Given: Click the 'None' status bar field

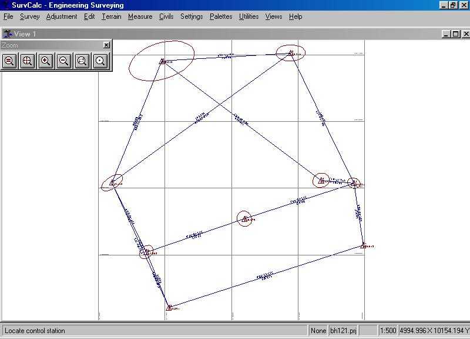Looking at the screenshot, I should click(x=318, y=331).
